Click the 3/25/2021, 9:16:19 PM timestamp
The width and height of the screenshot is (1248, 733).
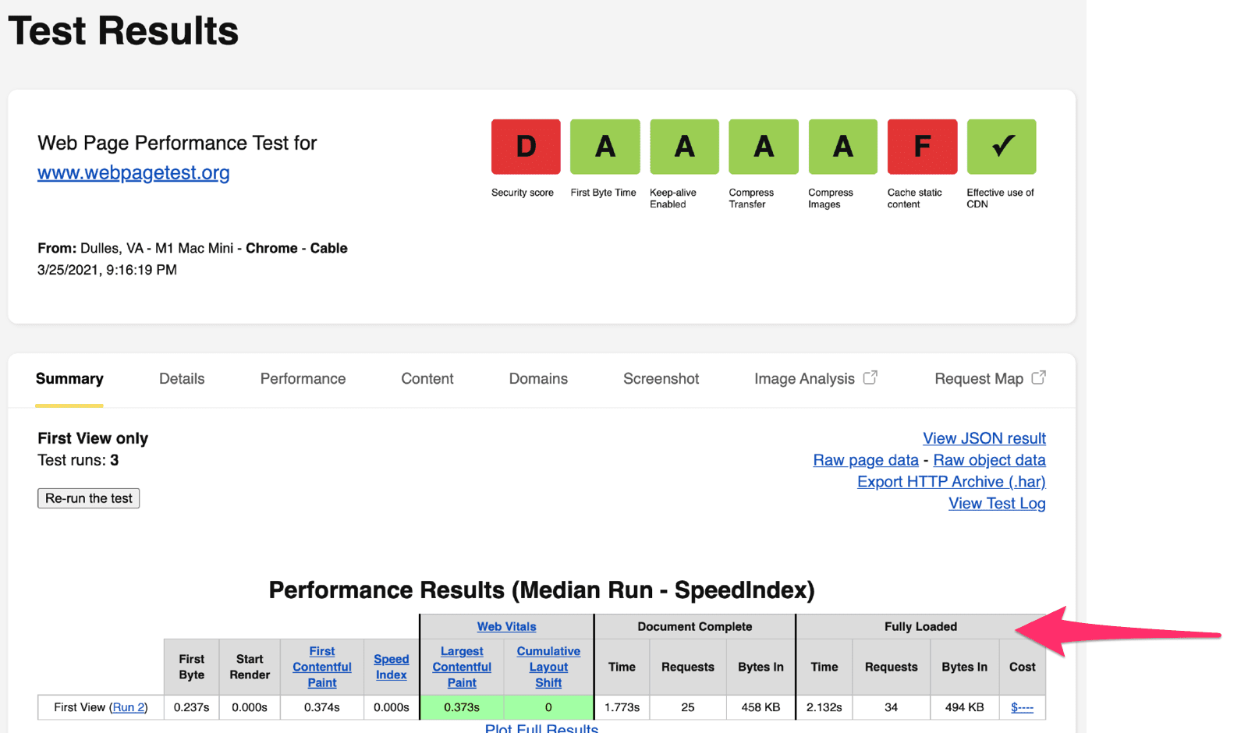click(x=107, y=270)
